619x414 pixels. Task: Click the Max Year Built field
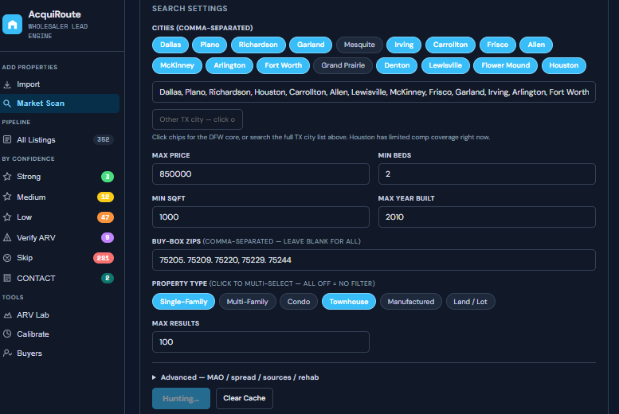(487, 217)
